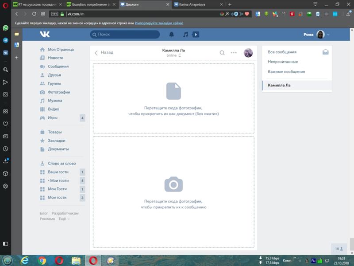354x266 pixels.
Task: Open the Opera main menu logo
Action: tap(5, 5)
